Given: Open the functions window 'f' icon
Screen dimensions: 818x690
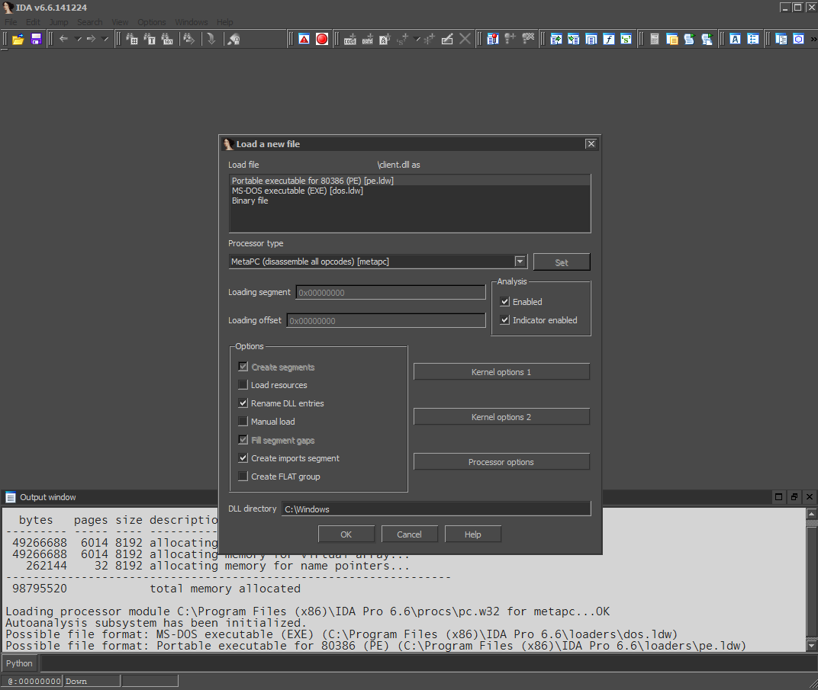Looking at the screenshot, I should tap(609, 39).
